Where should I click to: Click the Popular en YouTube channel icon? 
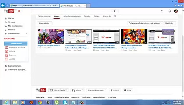[7, 48]
